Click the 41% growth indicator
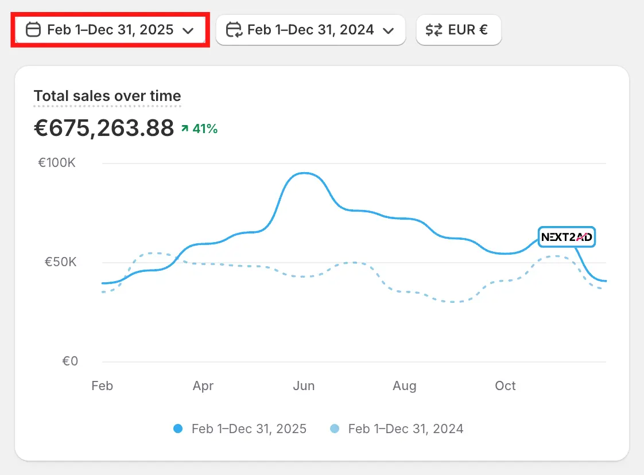Screen dimensions: 644x475 200,129
